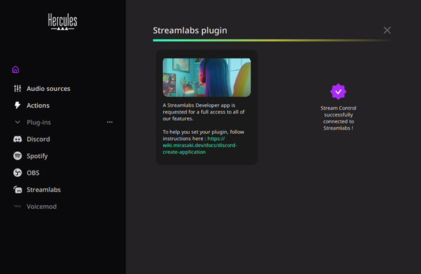Click the purple connected checkmark badge

[338, 92]
